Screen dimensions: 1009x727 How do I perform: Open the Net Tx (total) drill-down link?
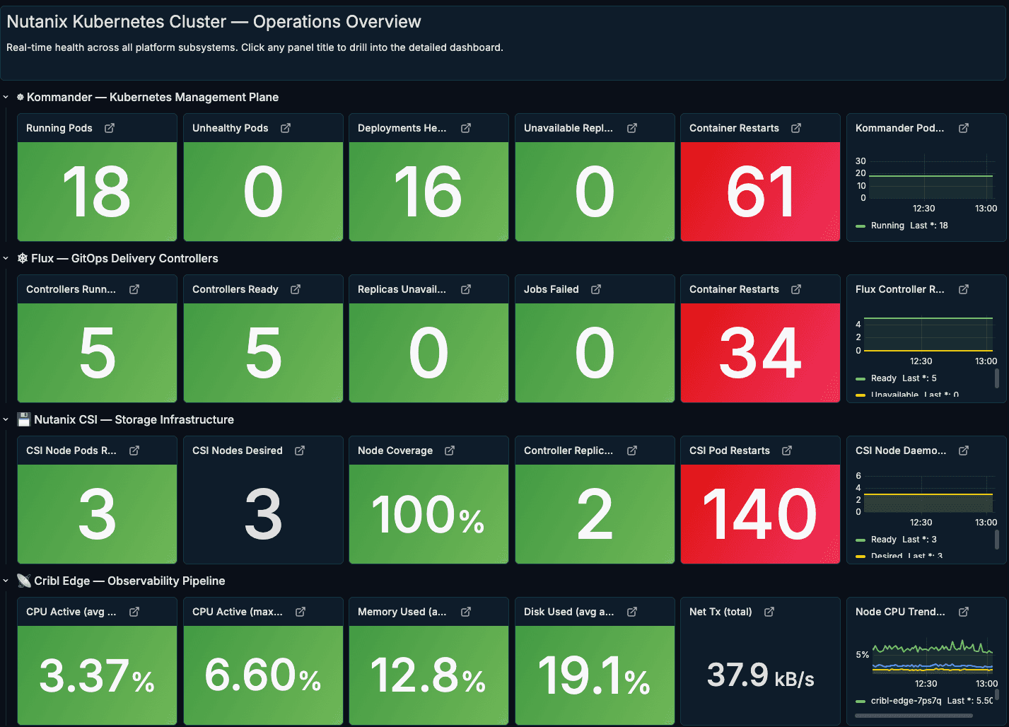point(770,612)
